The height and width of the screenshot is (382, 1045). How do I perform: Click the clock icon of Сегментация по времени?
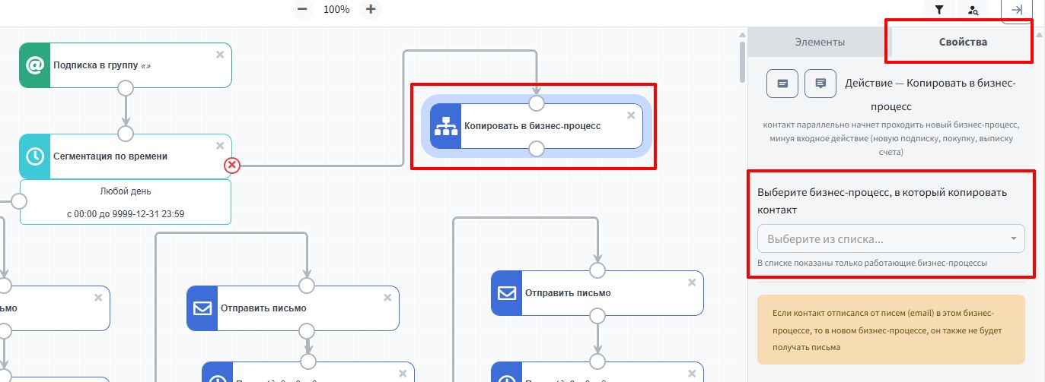[34, 156]
